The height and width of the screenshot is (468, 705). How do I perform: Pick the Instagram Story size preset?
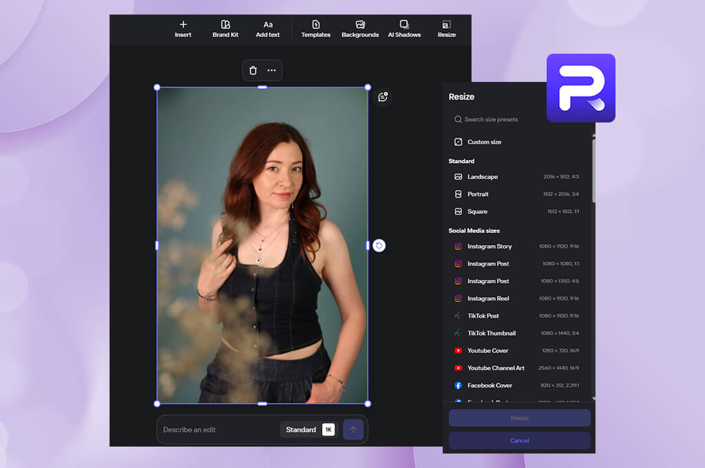pyautogui.click(x=516, y=246)
